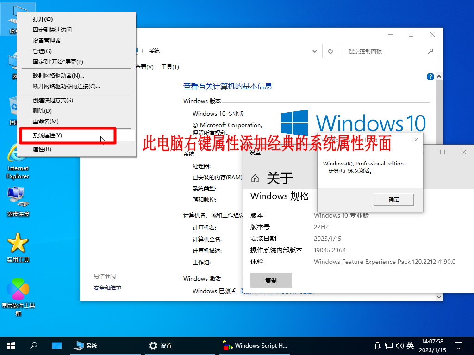Click the 系统 breadcrumb in address bar
The width and height of the screenshot is (474, 355).
(154, 51)
